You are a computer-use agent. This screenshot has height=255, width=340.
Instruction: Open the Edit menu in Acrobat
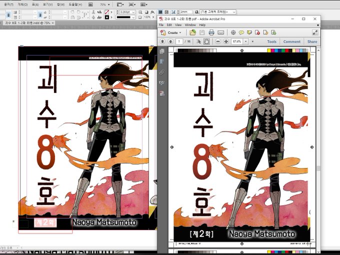[x=169, y=25]
